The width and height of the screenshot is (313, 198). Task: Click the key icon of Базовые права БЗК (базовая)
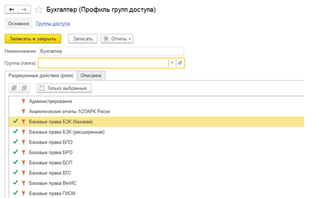[x=23, y=121]
